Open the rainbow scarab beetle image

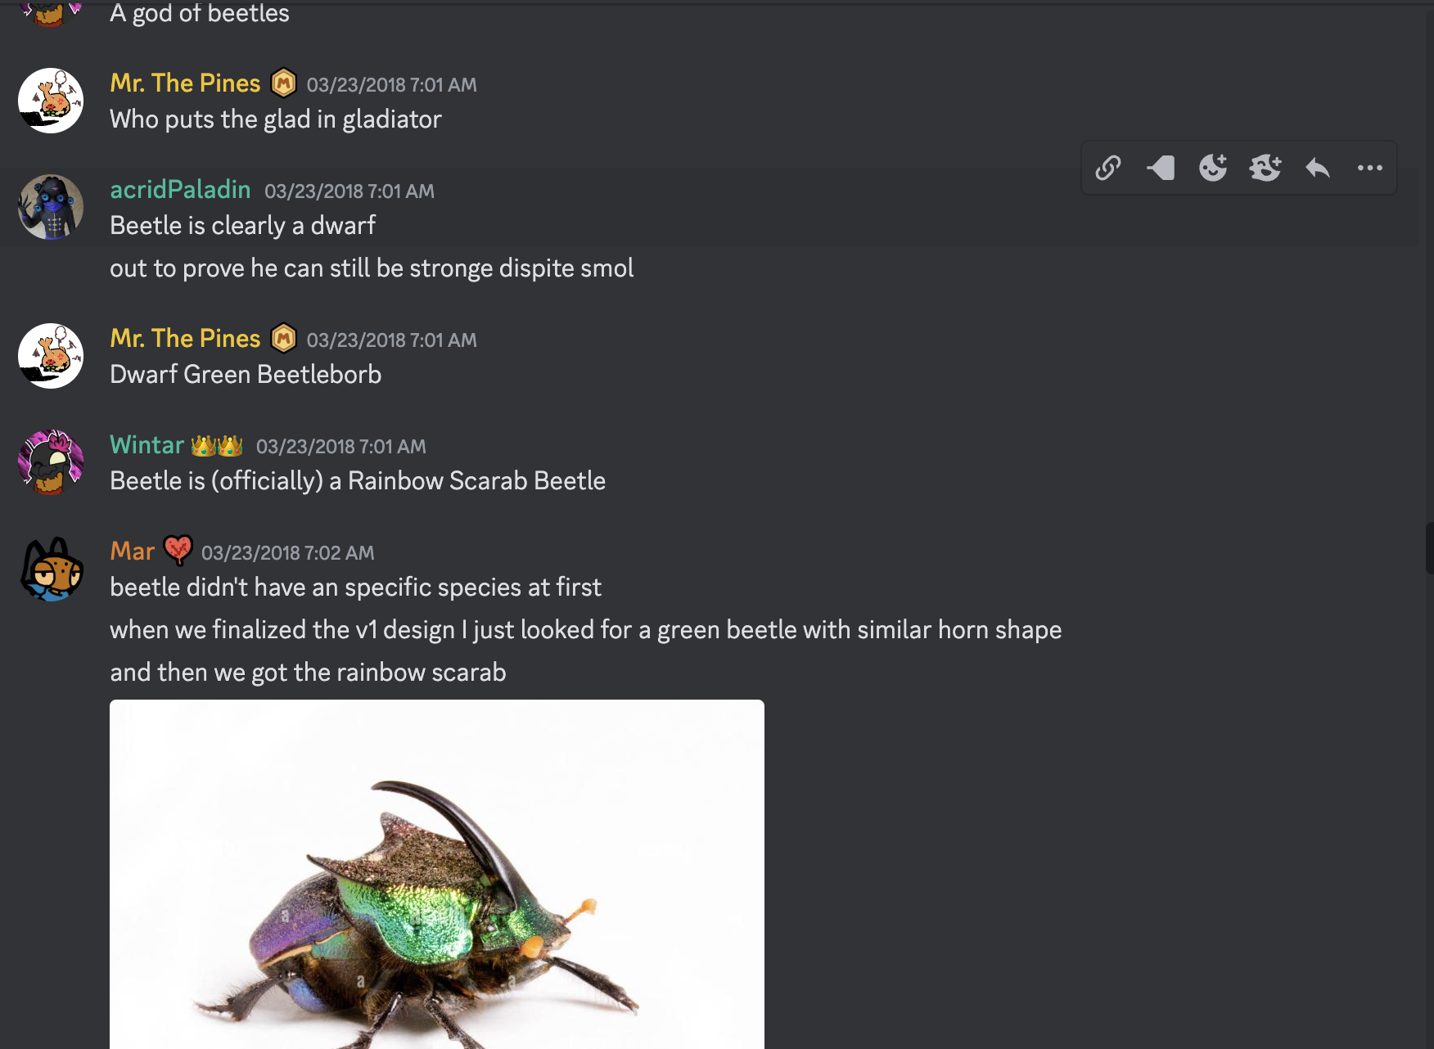[437, 874]
